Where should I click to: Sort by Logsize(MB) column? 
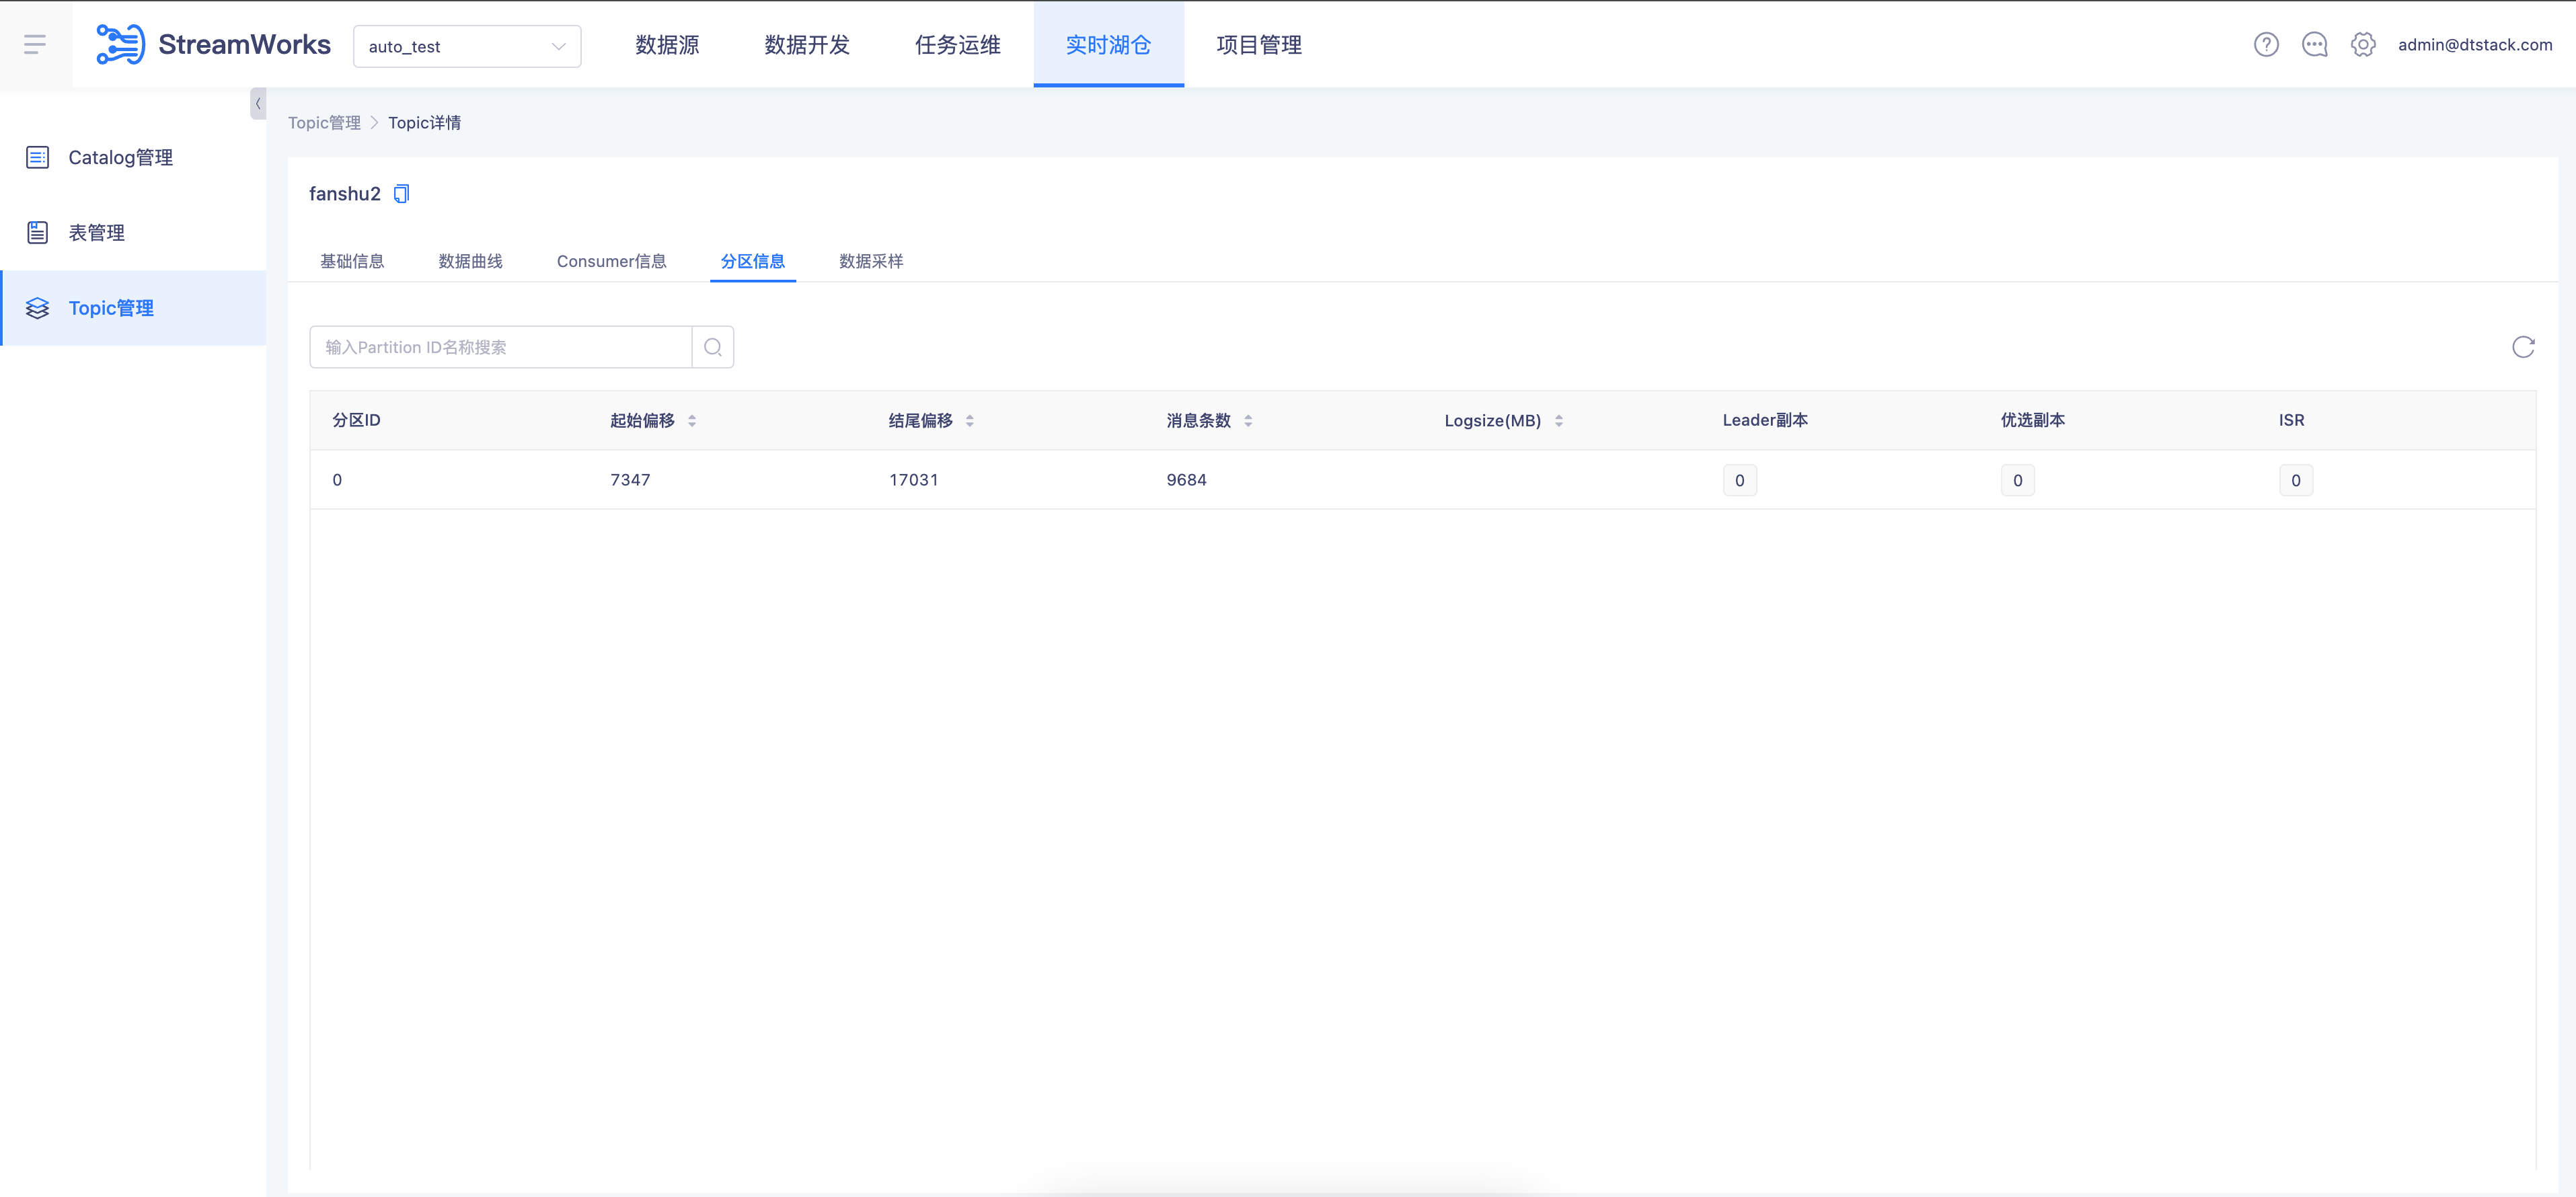pyautogui.click(x=1559, y=421)
